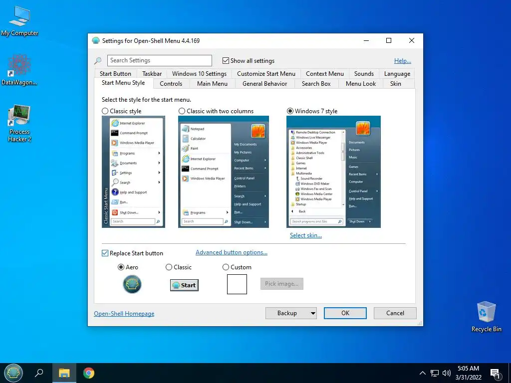Switch to the Start Button tab
The width and height of the screenshot is (511, 383).
pos(115,74)
